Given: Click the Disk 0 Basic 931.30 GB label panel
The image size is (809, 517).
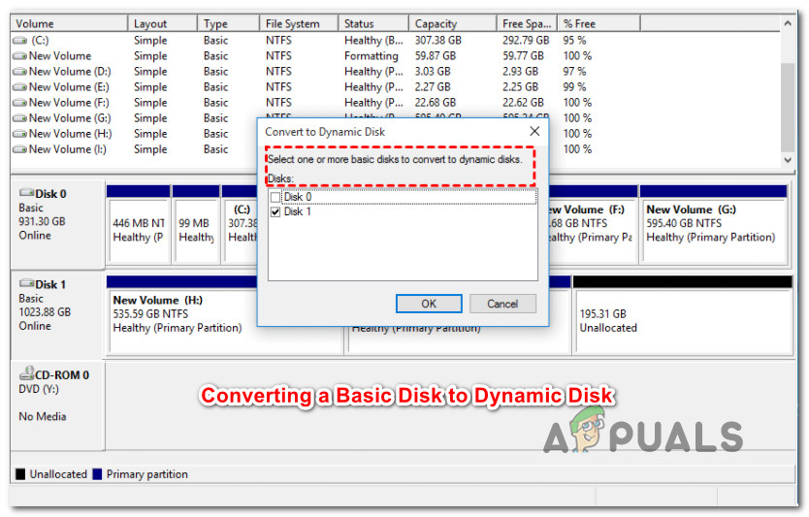Looking at the screenshot, I should pos(57,223).
